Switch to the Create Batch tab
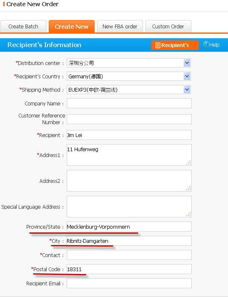228x297 pixels. (x=23, y=27)
